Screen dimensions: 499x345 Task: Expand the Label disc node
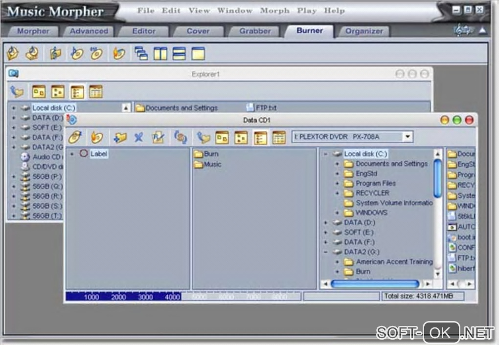tap(72, 154)
